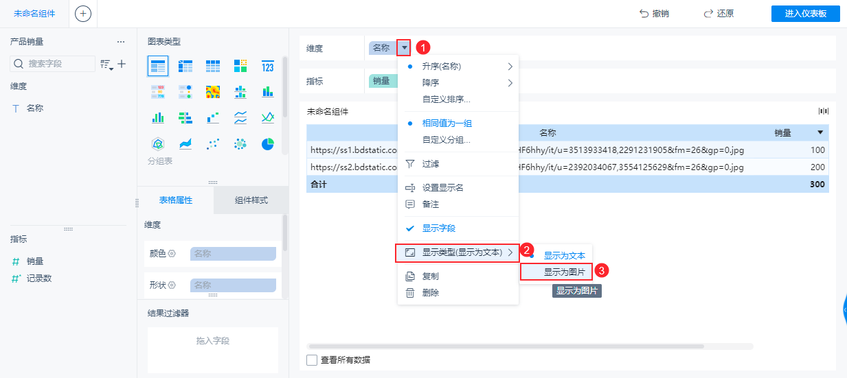Click the 还原 redo button
Screen dimensions: 847x378
719,14
